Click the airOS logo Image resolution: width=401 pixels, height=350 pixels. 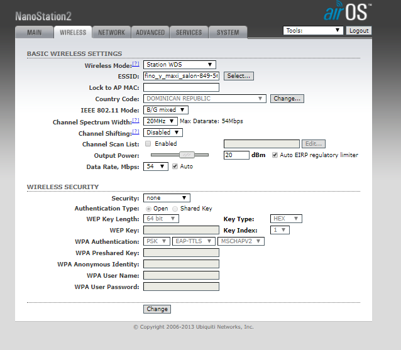coord(348,11)
